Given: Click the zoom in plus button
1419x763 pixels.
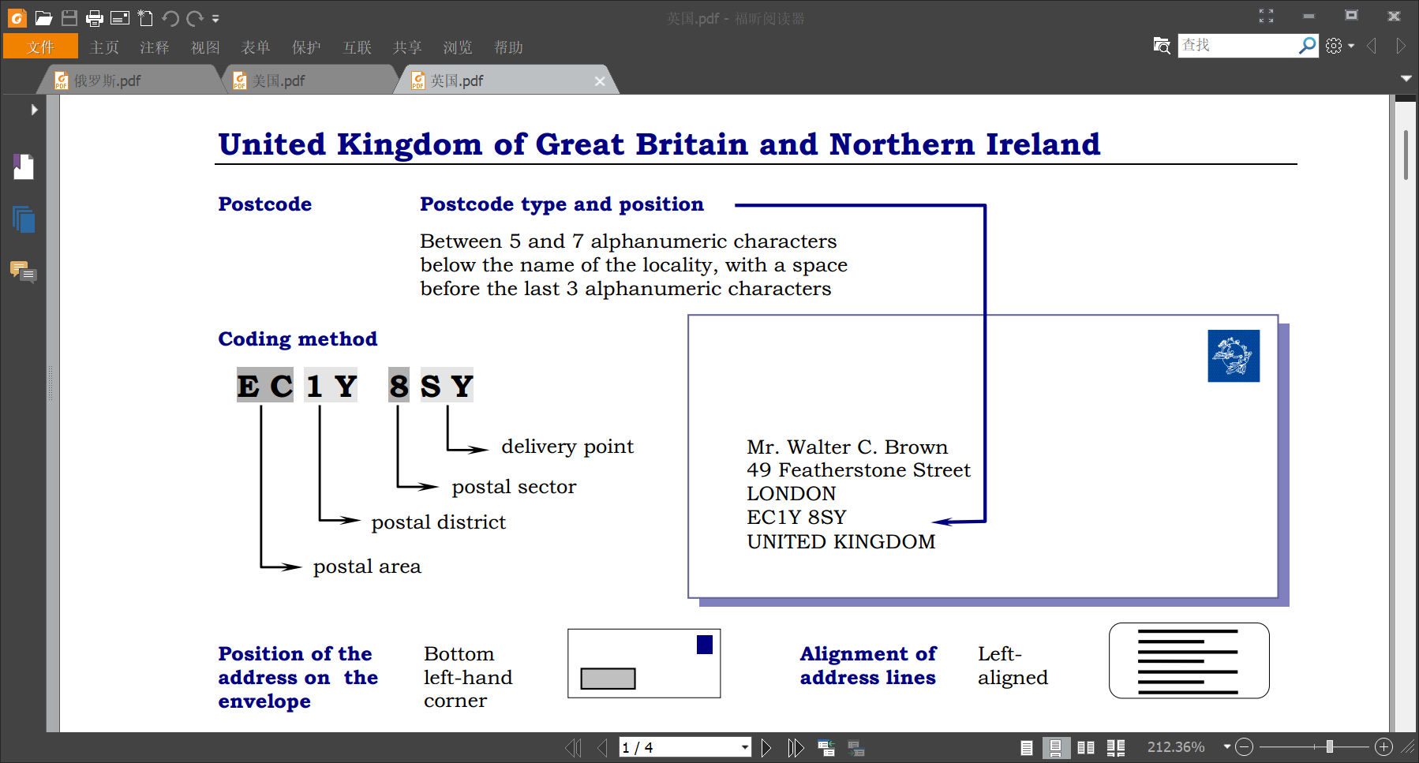Looking at the screenshot, I should [1383, 747].
